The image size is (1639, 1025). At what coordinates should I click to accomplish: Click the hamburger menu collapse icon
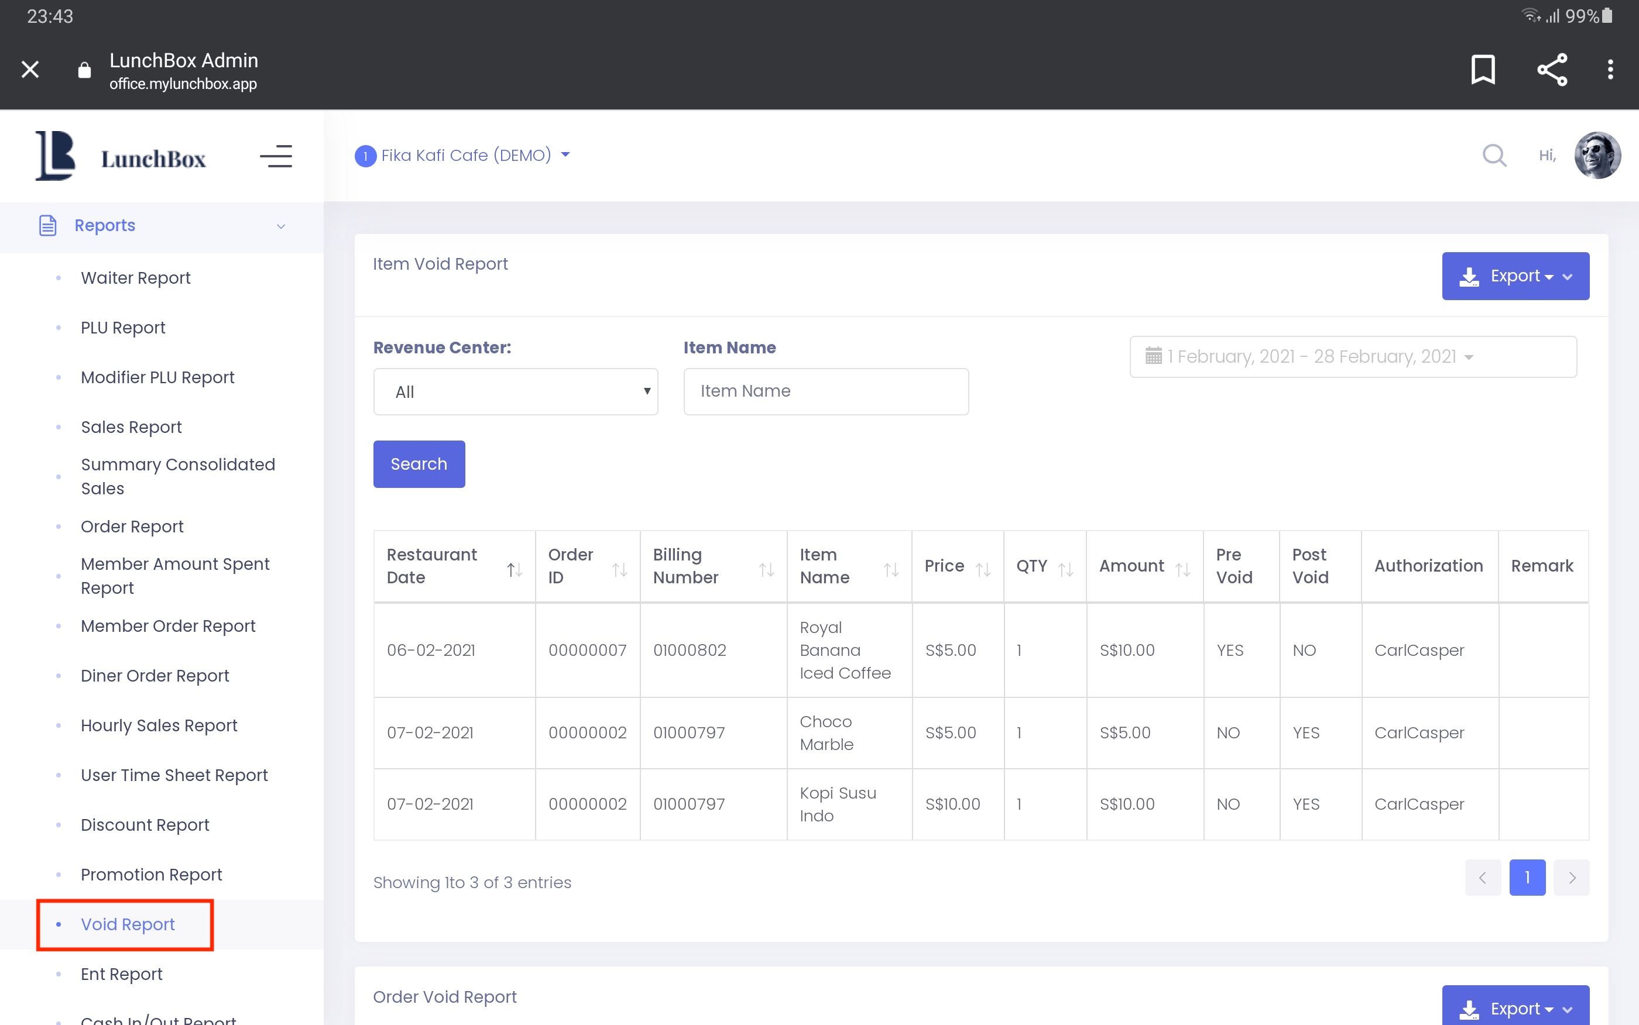[x=275, y=157]
